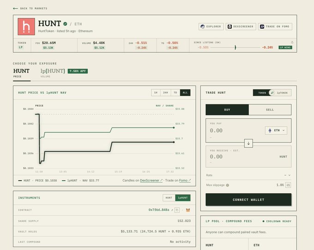Click the vault holds value $5,133.71
The width and height of the screenshot is (314, 250).
(x=129, y=232)
